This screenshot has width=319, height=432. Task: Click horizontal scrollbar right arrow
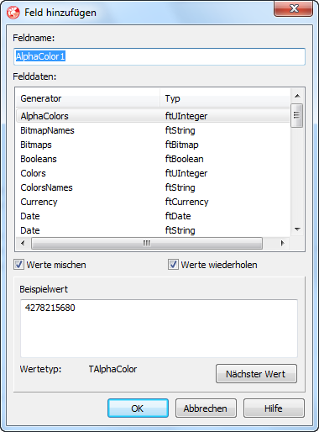click(283, 243)
